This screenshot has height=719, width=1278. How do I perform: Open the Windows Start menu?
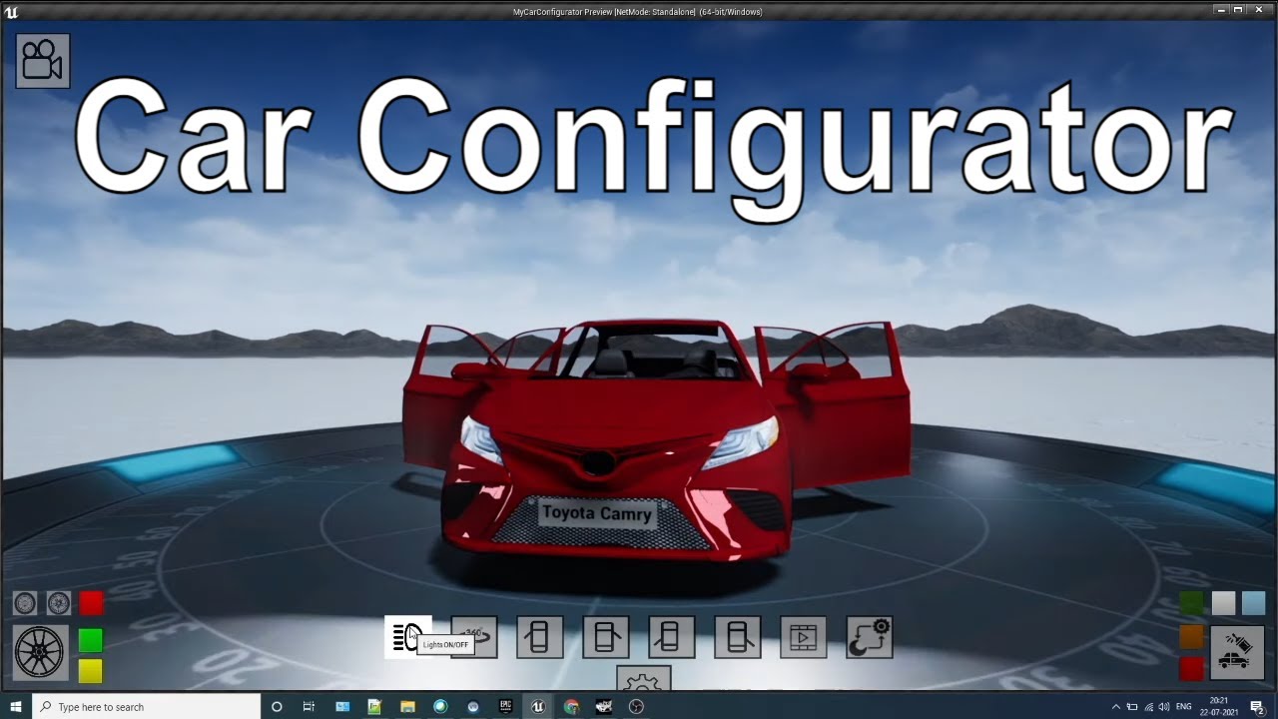(16, 707)
